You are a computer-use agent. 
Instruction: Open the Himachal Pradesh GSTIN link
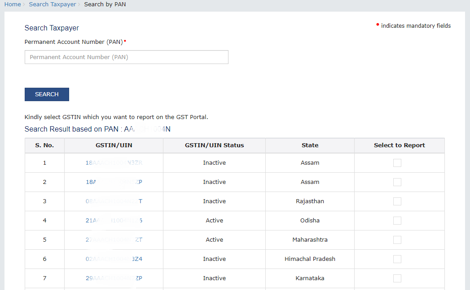coord(114,259)
